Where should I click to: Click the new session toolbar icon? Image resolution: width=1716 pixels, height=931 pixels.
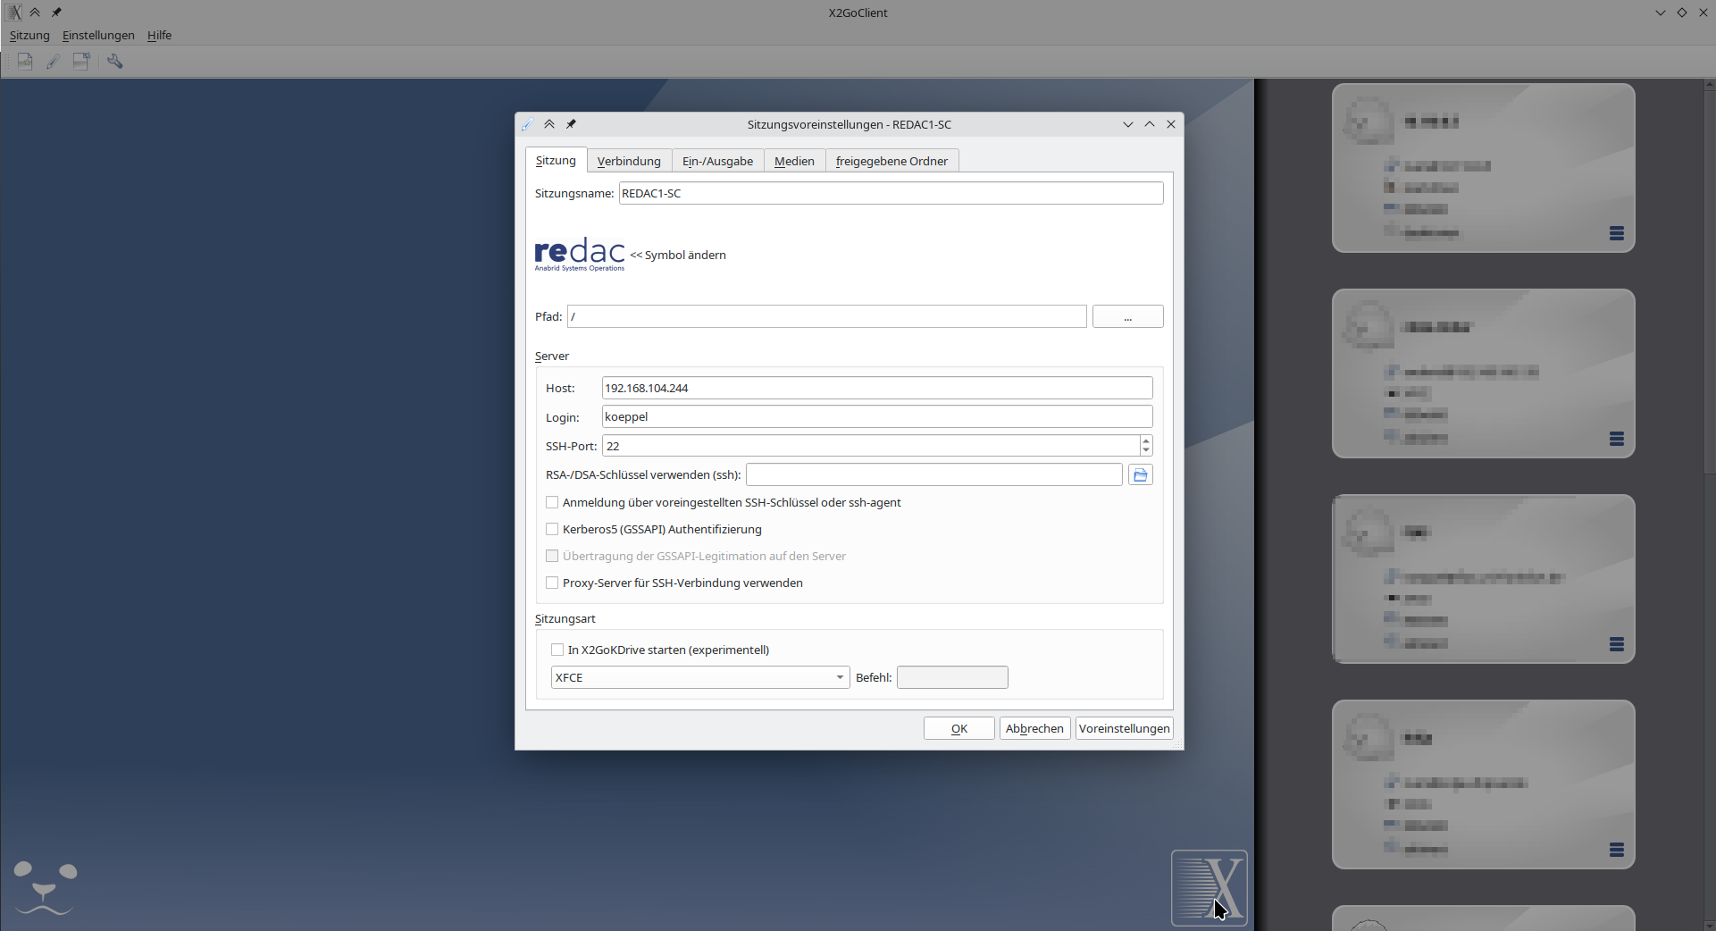point(24,61)
